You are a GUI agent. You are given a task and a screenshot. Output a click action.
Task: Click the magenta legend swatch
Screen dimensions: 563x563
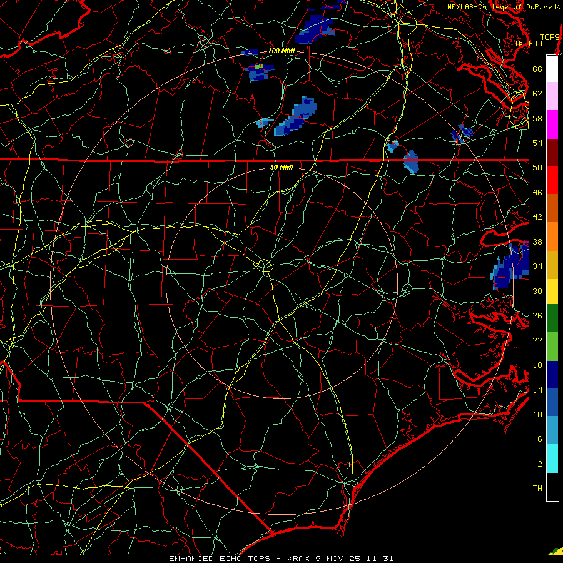[x=552, y=124]
